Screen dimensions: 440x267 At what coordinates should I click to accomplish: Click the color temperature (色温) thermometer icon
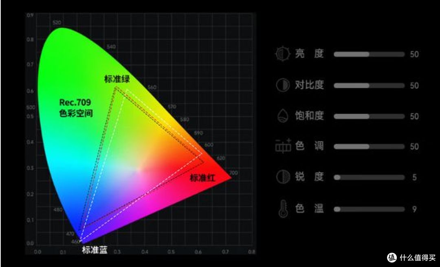click(x=283, y=209)
